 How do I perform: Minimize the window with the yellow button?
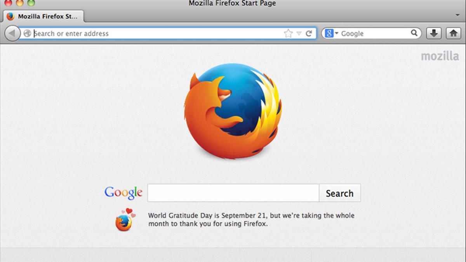(19, 3)
